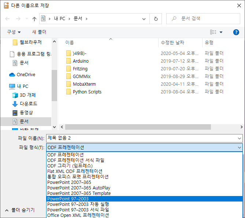This screenshot has height=218, width=245.
Task: Open help with the question mark icon
Action: 236,32
